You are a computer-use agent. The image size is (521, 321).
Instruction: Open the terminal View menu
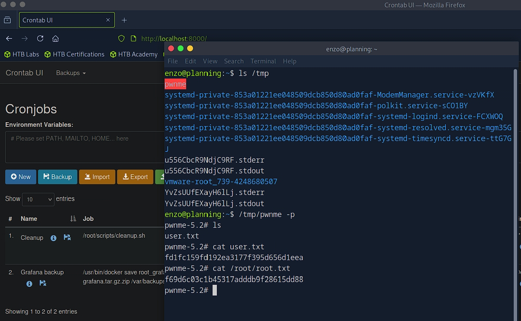pos(210,61)
